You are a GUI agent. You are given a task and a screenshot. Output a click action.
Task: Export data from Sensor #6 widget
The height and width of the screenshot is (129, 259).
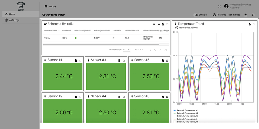[x=163, y=97]
